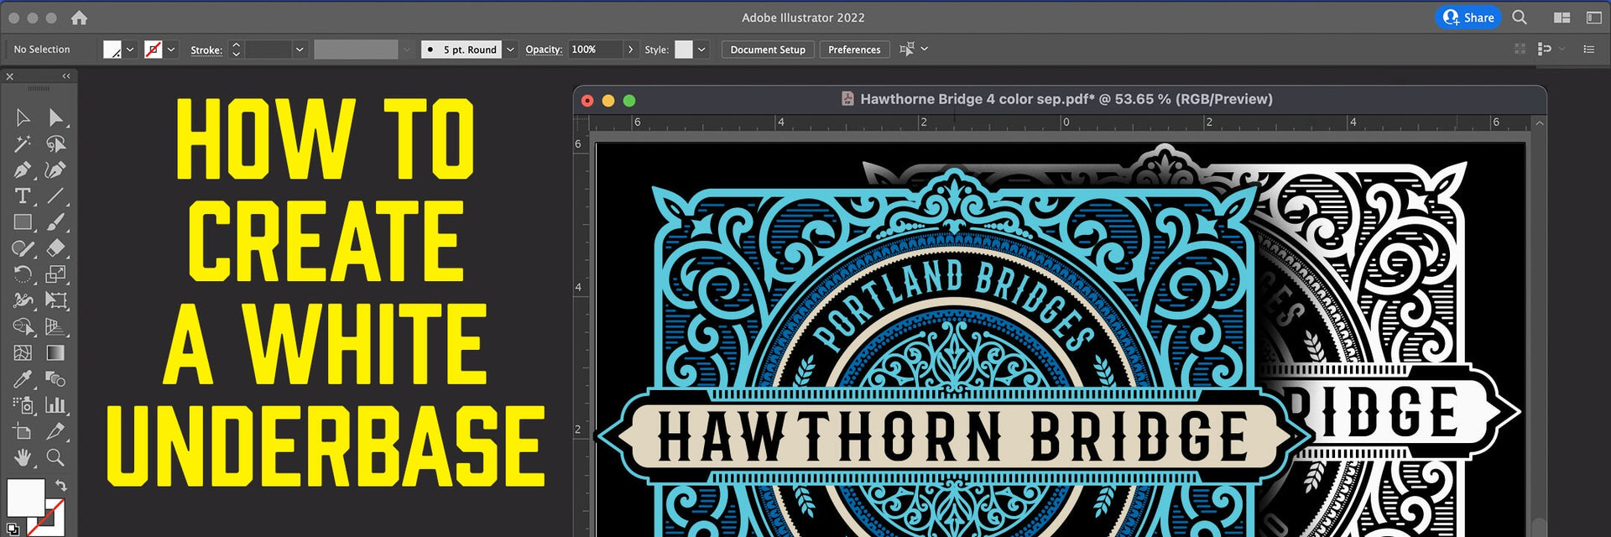Select the Magic Wand tool
Screen dimensions: 1611x537
point(23,144)
